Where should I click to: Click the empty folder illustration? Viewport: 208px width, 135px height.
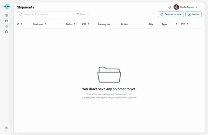tap(109, 75)
